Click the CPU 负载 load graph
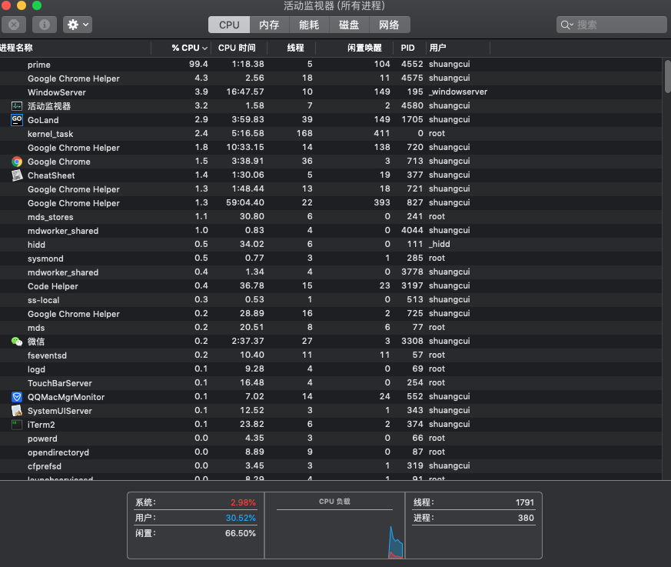The width and height of the screenshot is (671, 567). tap(334, 525)
